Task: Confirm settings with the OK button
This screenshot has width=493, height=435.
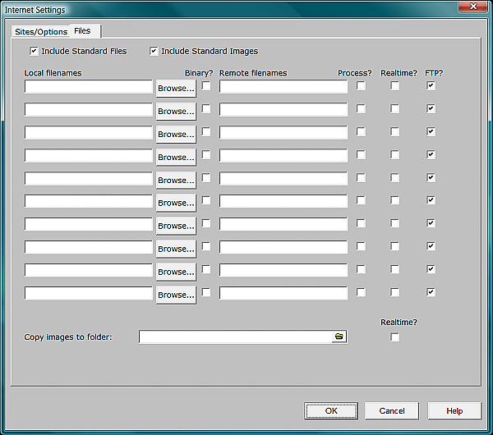Action: tap(330, 410)
